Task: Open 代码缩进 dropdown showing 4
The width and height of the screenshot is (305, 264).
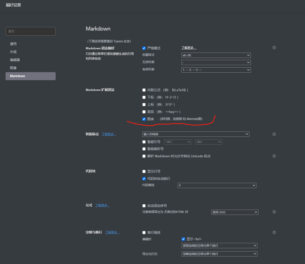Action: [217, 185]
